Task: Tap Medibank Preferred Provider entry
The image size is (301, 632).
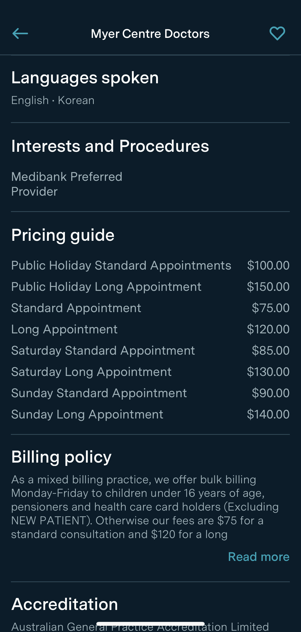Action: point(67,184)
